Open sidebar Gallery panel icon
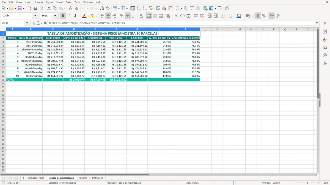The image size is (330, 185). (x=325, y=47)
